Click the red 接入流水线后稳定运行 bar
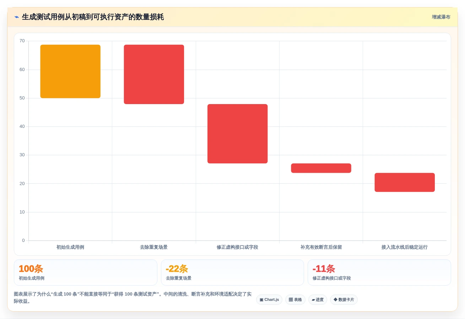The image size is (465, 319). pos(405,182)
